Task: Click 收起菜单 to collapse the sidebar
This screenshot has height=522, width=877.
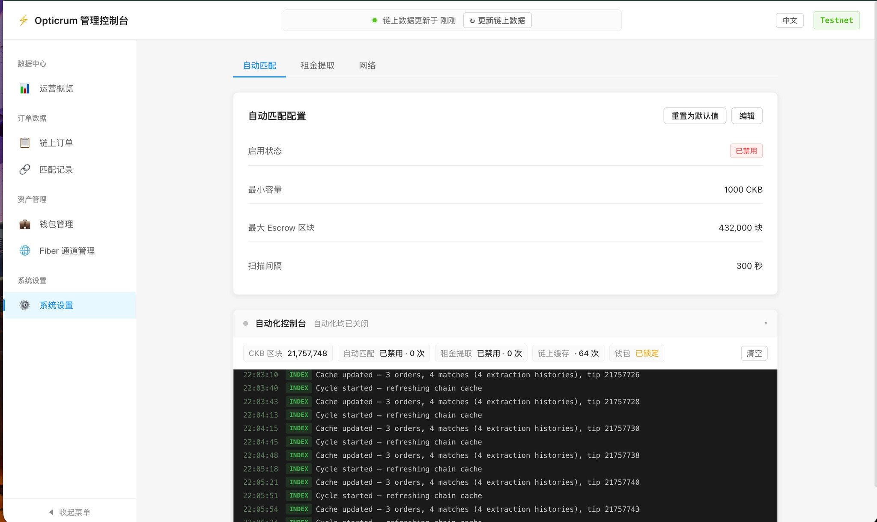Action: click(69, 512)
